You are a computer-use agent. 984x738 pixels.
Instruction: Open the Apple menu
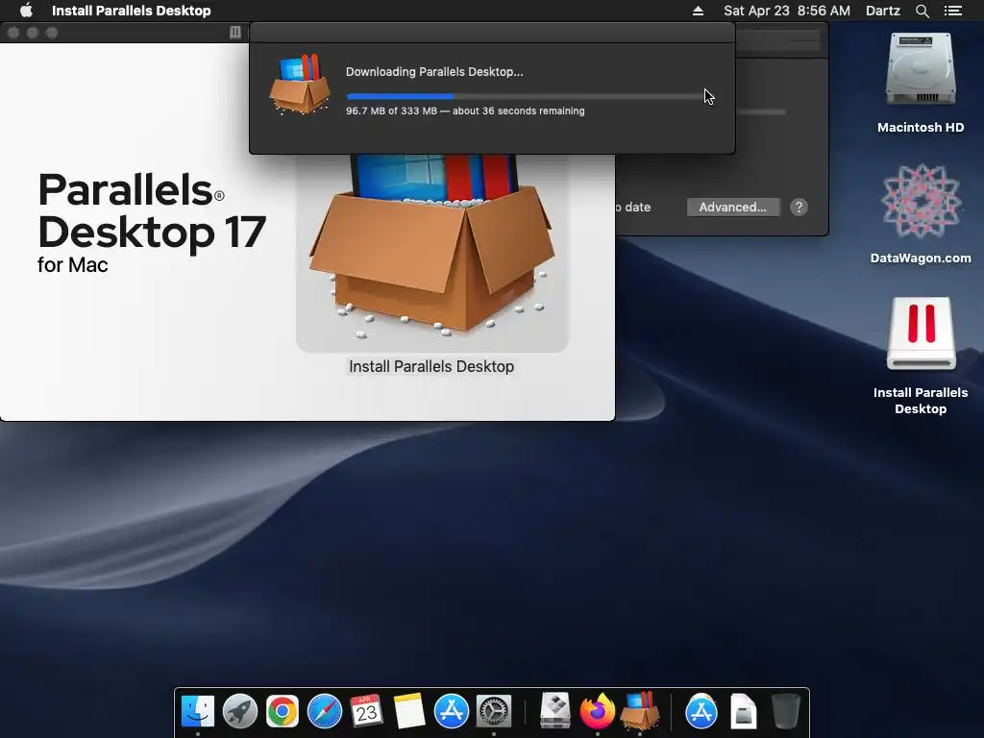pyautogui.click(x=26, y=11)
